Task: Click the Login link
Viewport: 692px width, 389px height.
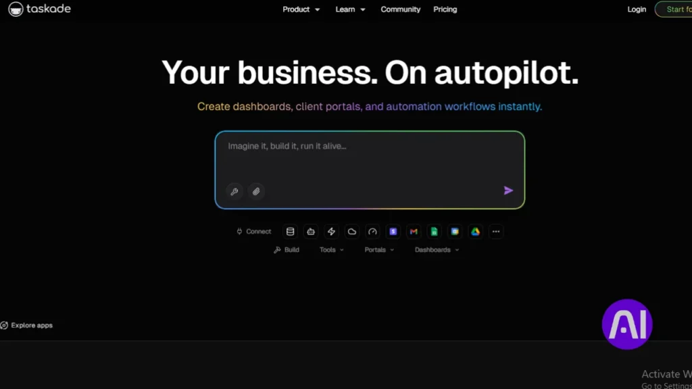Action: (636, 9)
